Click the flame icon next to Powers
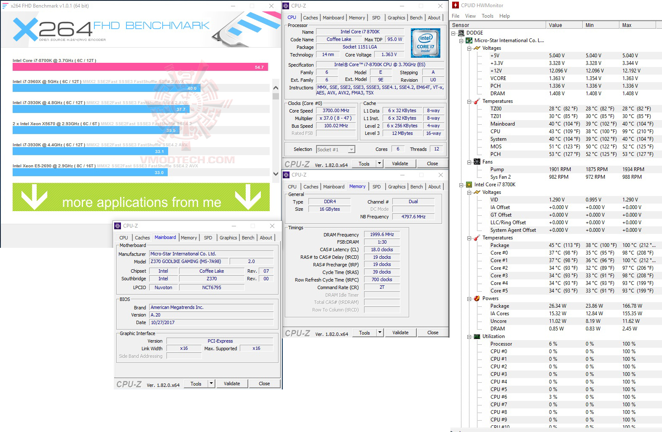This screenshot has width=662, height=432. click(x=477, y=298)
